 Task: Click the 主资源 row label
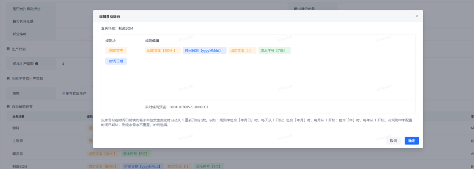(x=18, y=141)
